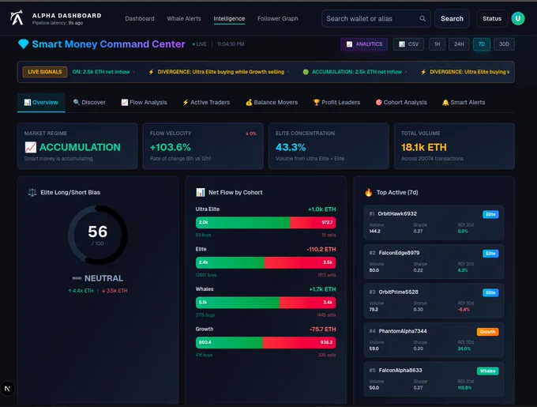Click the magnifier icon in search box
Viewport: 537px width, 407px height.
click(x=422, y=18)
